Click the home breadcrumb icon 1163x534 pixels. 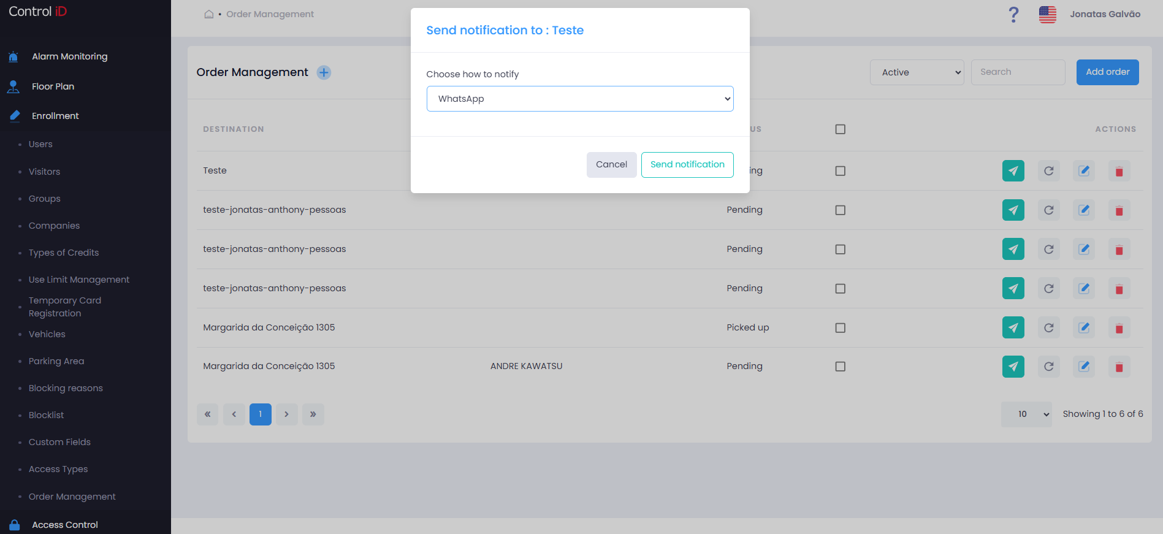(x=209, y=14)
